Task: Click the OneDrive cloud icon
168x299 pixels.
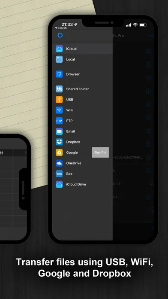Action: coord(59,163)
